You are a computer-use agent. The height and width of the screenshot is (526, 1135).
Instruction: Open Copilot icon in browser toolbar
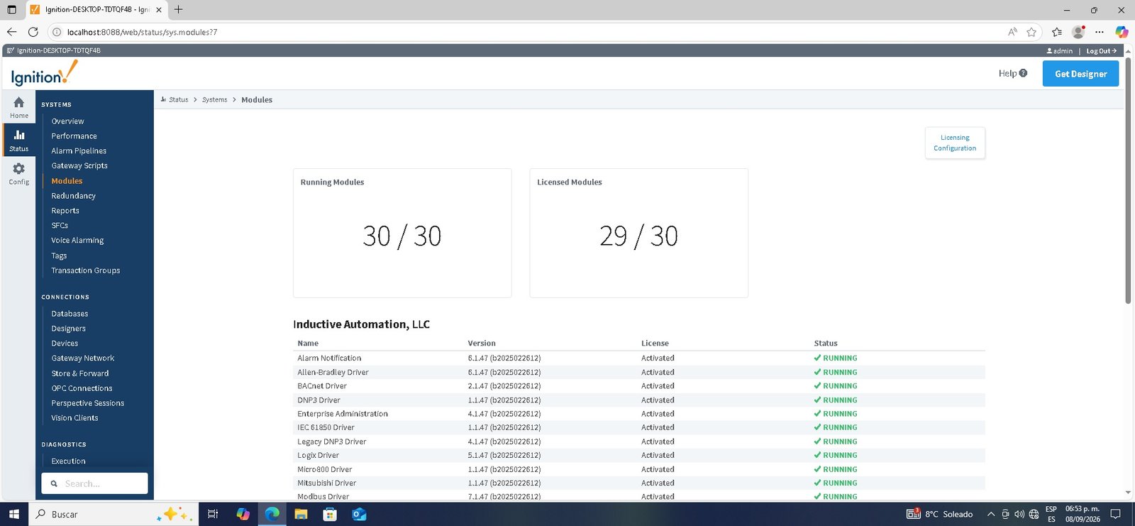[1122, 32]
